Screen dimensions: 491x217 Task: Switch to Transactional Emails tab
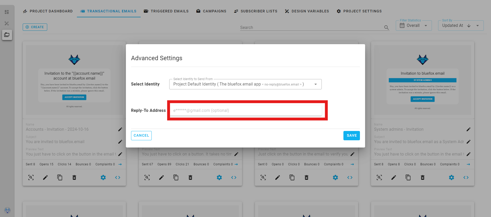tap(108, 11)
